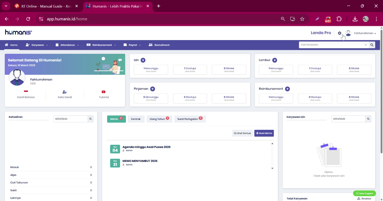This screenshot has width=383, height=201.
Task: View Lembur 0 Ditolak details
Action: click(x=354, y=70)
